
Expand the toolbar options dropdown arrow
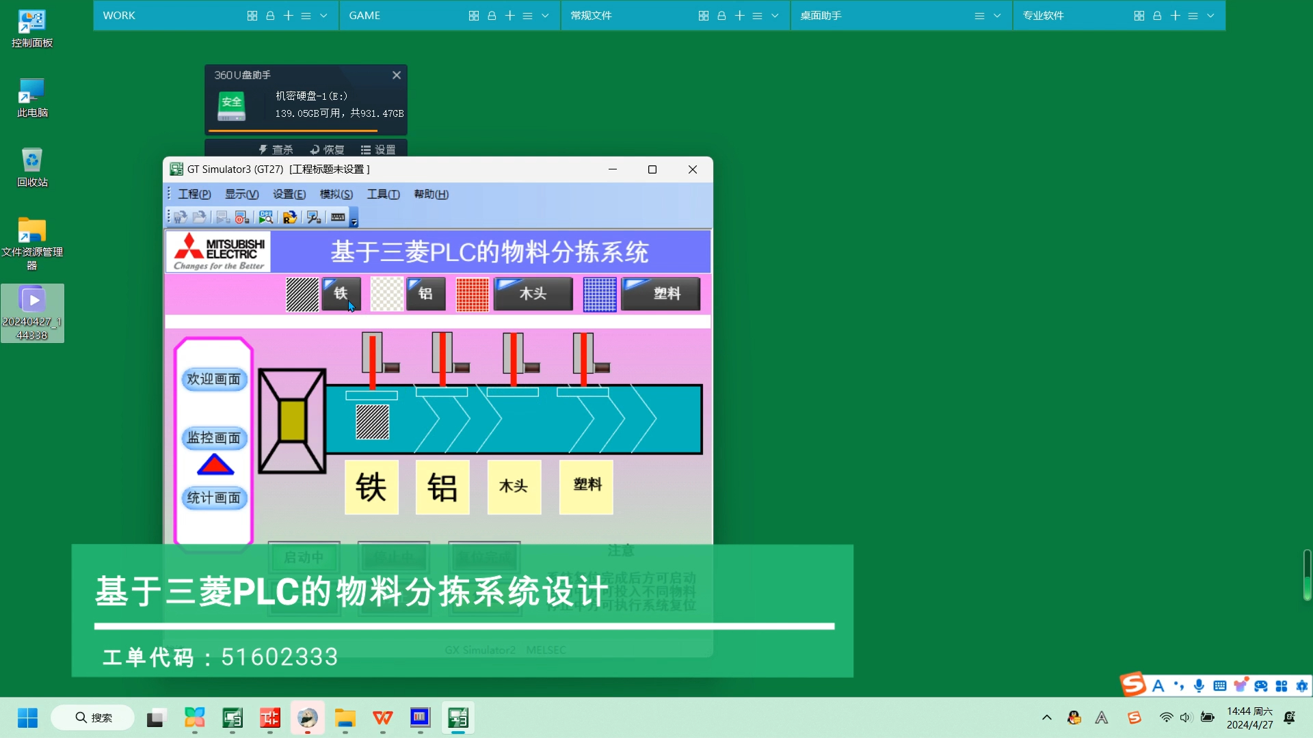tap(354, 222)
